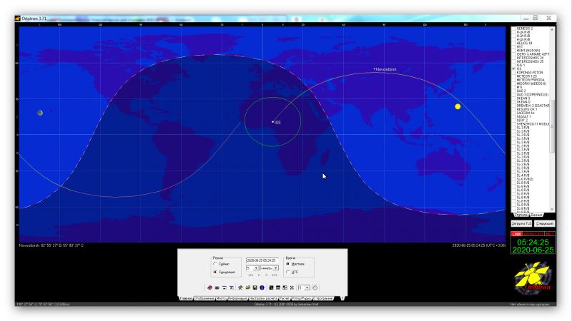
Task: Select INTERCOSMOS 25 in satellite list
Action: click(530, 61)
